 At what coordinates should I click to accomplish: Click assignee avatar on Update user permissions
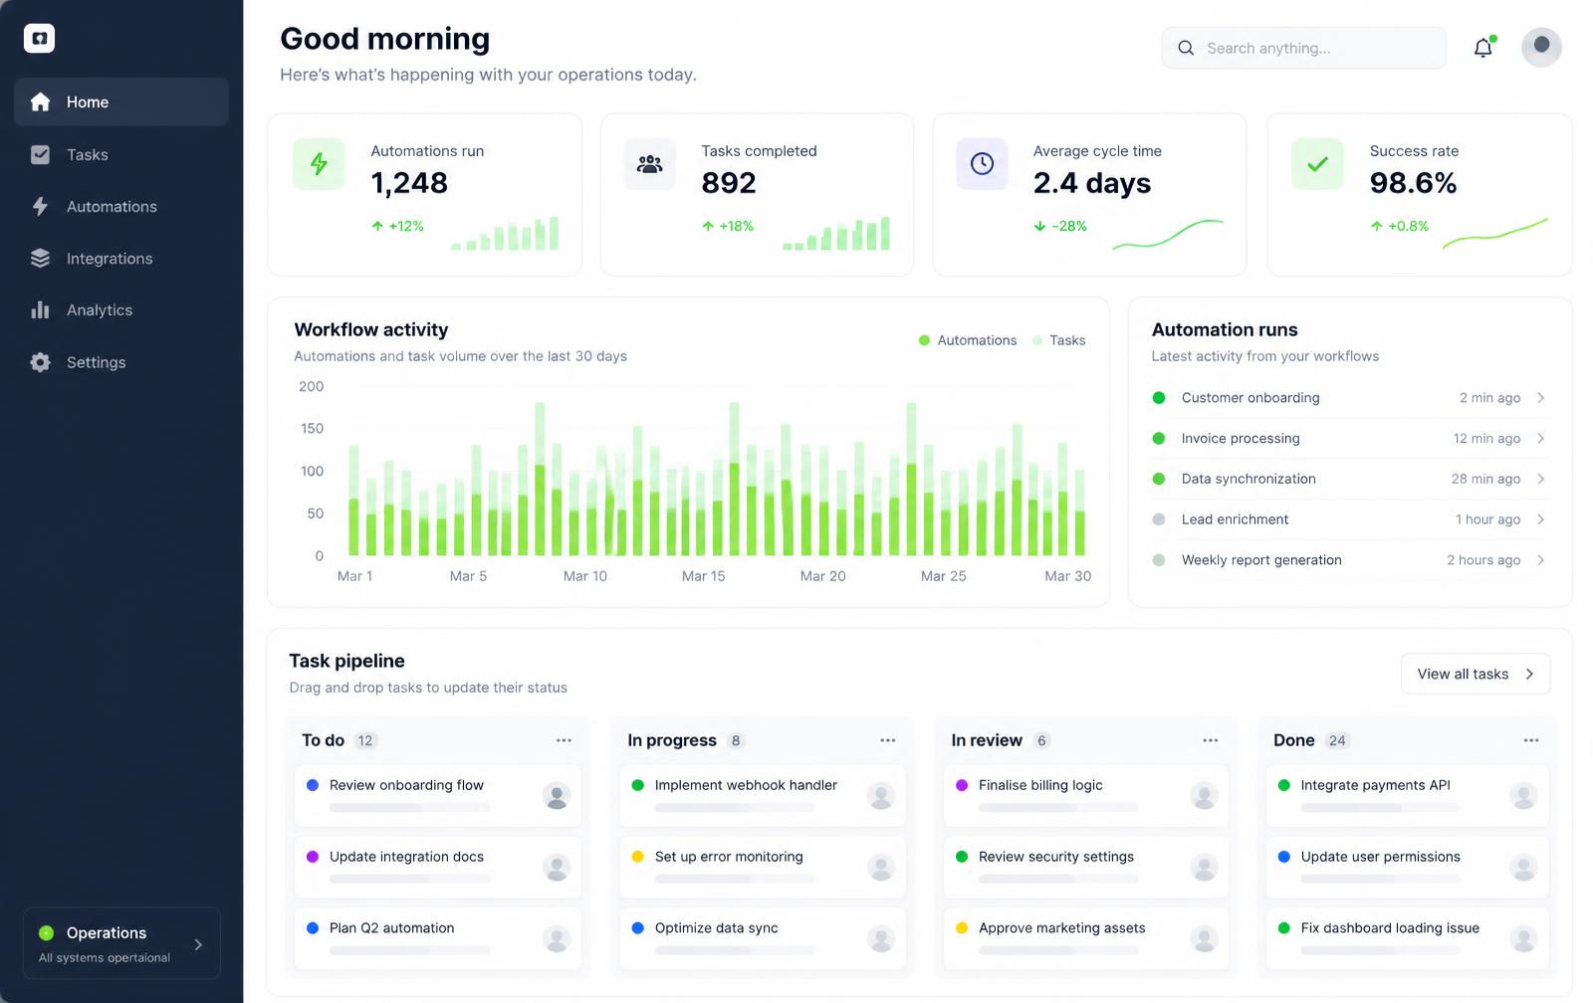[x=1523, y=868]
